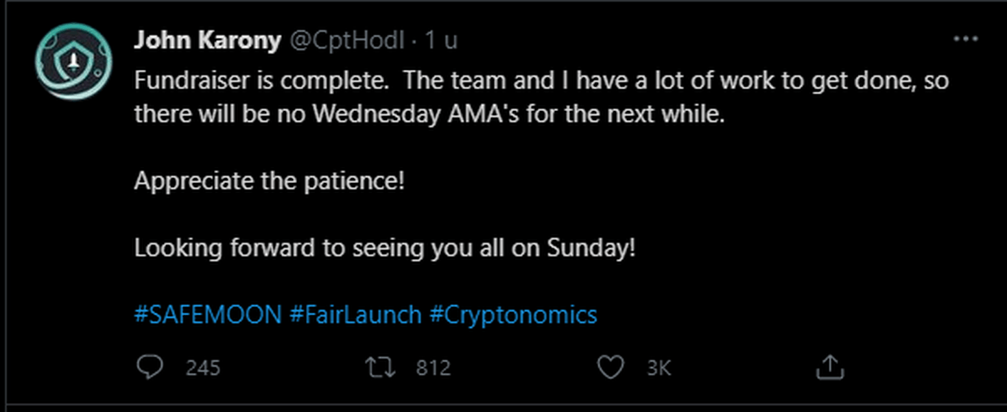Viewport: 1007px width, 412px height.
Task: Click the word 'Sunday!' in the tweet
Action: click(x=591, y=248)
